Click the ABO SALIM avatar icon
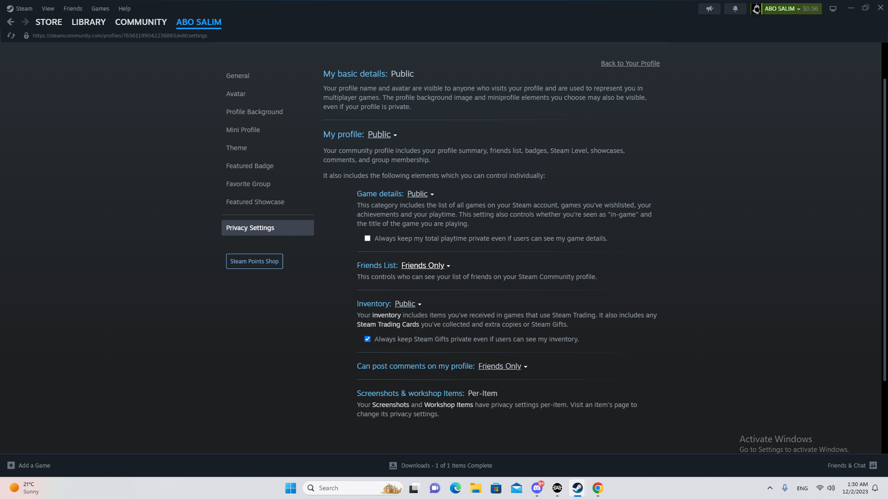The height and width of the screenshot is (499, 888). point(756,9)
